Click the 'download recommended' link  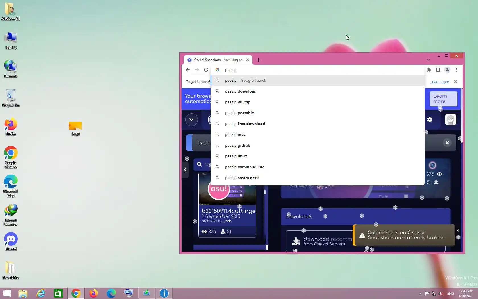pos(327,239)
